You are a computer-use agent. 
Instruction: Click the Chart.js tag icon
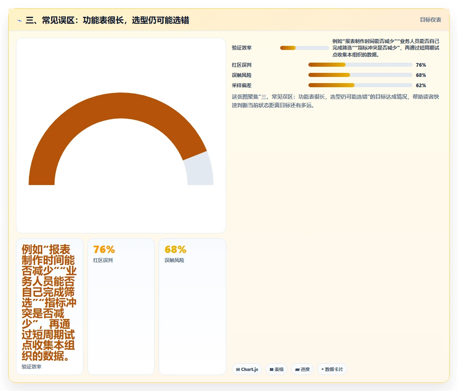click(x=238, y=369)
